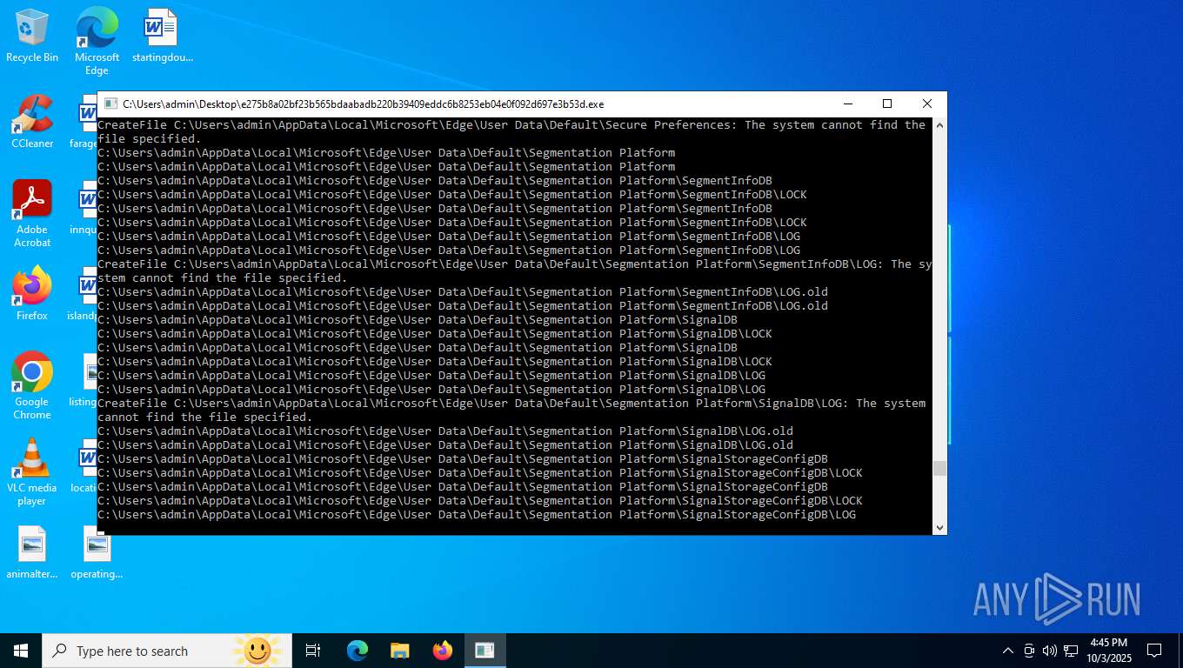The width and height of the screenshot is (1183, 668).
Task: Click the console vertical scrollbar thumb
Action: click(x=939, y=469)
